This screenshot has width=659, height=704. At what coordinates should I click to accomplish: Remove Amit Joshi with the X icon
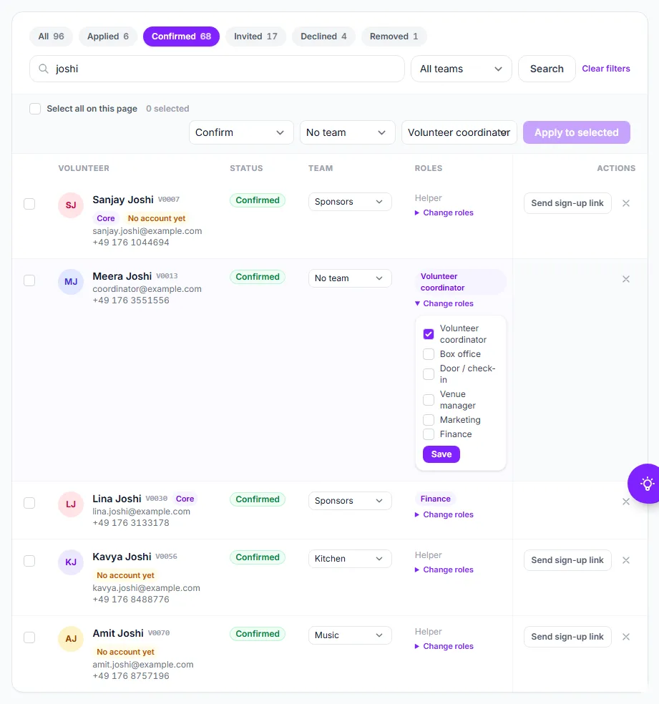coord(626,637)
